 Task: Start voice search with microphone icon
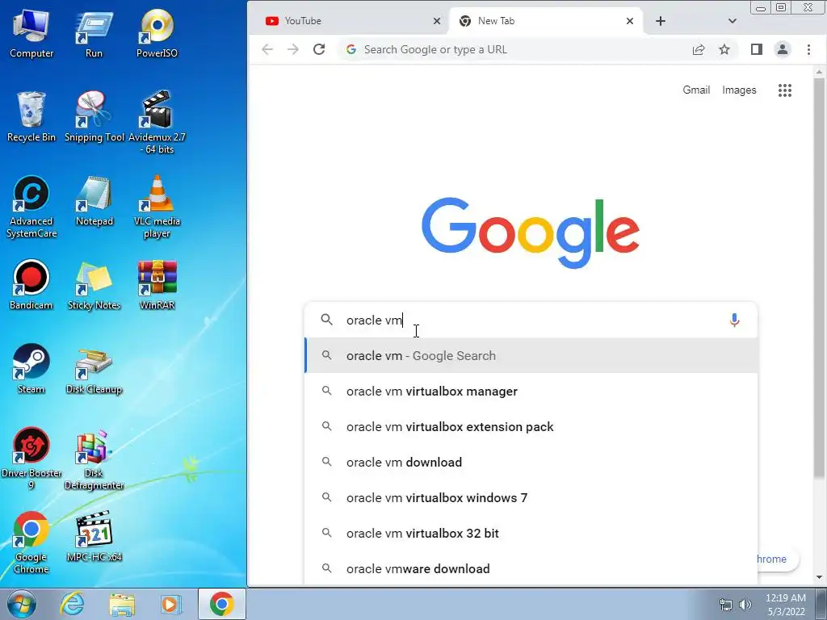pyautogui.click(x=734, y=320)
